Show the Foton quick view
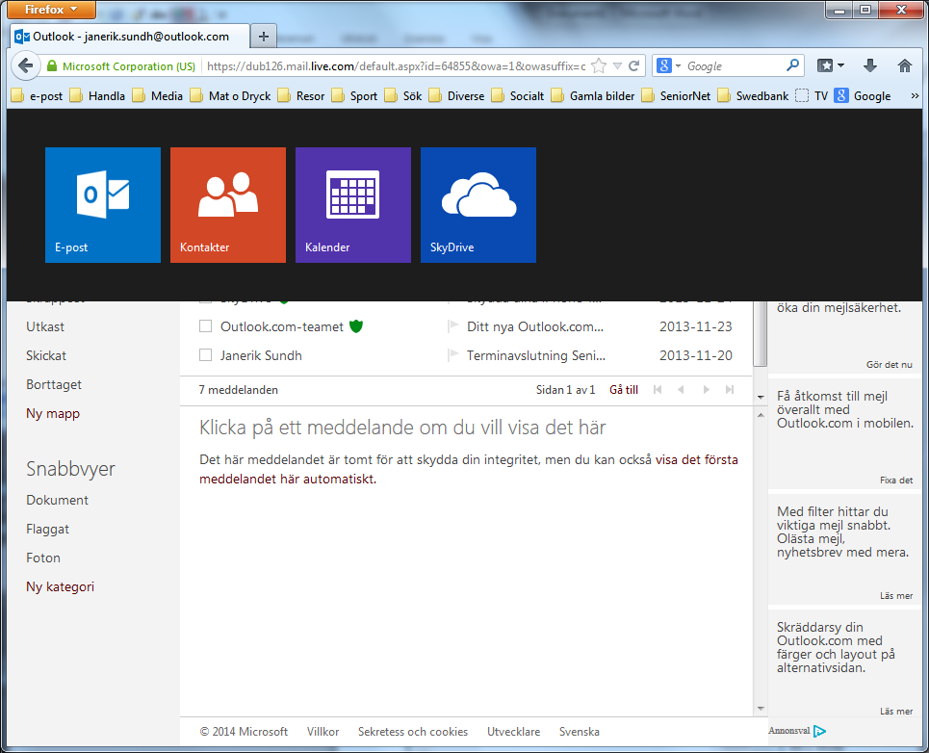 (x=43, y=558)
